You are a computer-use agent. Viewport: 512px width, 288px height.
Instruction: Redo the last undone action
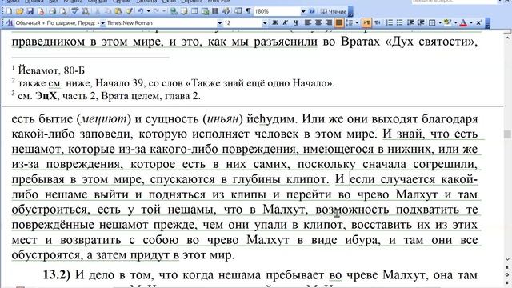coord(157,11)
